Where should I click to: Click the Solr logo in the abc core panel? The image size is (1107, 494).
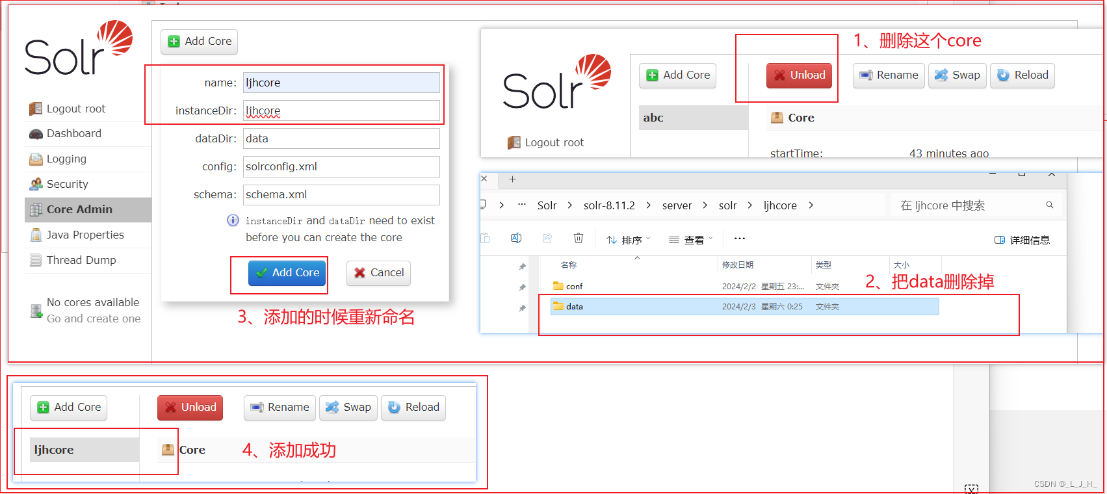coord(556,81)
